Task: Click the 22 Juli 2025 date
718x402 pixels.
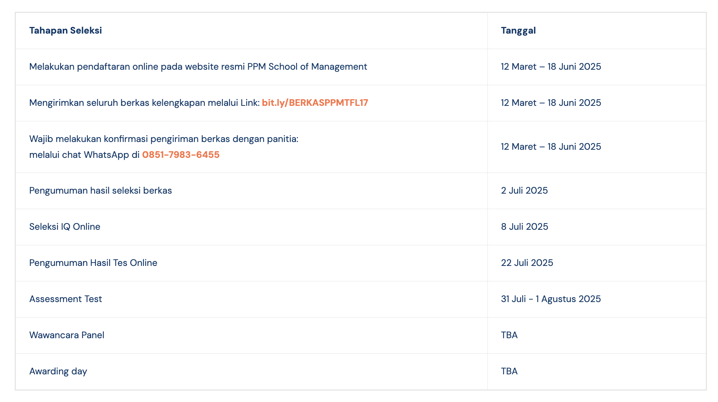Action: point(527,263)
